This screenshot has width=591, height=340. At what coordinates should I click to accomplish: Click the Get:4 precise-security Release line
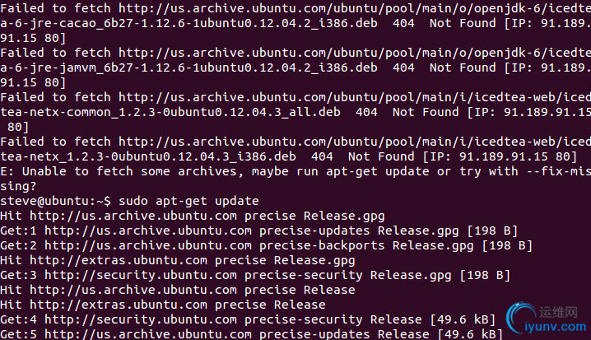(x=248, y=319)
